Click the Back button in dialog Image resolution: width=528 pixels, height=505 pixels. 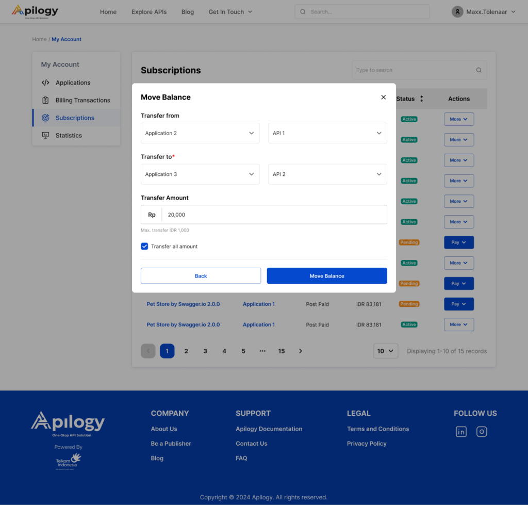[201, 276]
